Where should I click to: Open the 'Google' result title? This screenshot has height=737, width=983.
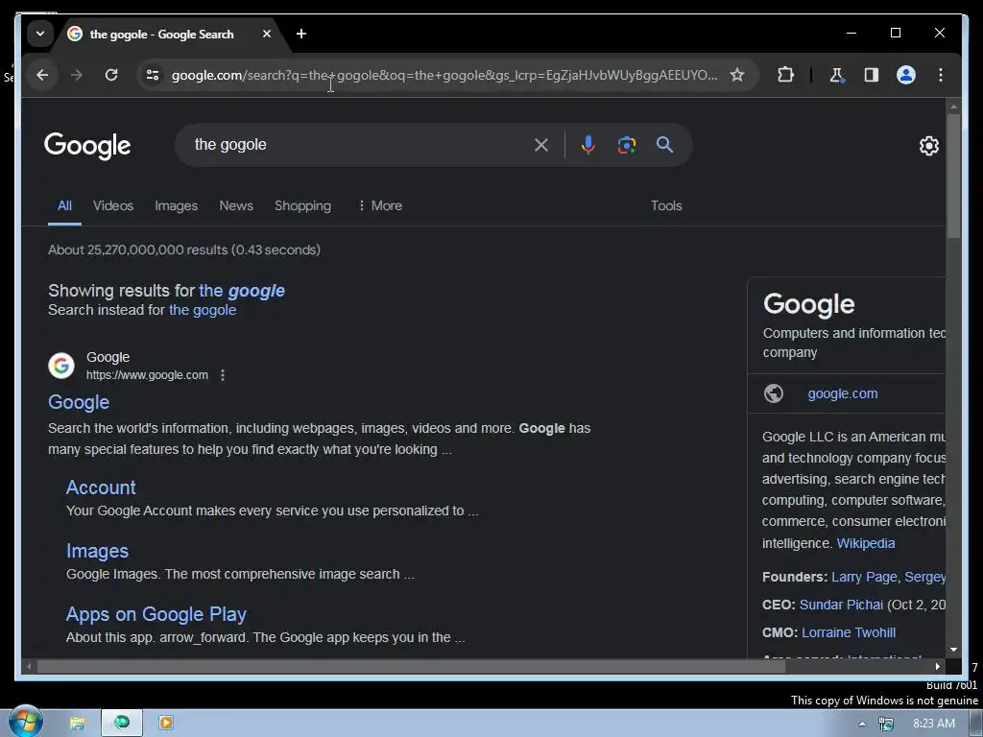[79, 402]
